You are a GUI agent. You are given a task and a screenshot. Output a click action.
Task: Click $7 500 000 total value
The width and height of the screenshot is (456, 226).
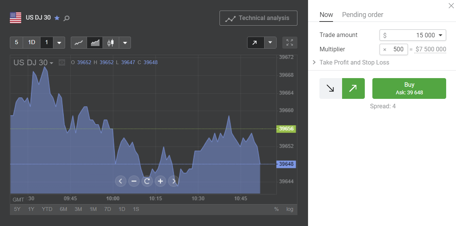(x=431, y=49)
